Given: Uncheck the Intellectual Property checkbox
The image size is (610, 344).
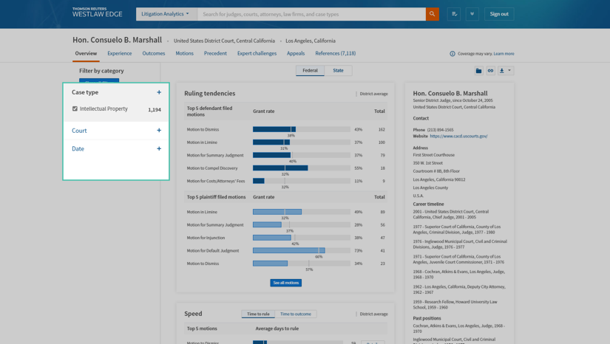Looking at the screenshot, I should [x=75, y=109].
